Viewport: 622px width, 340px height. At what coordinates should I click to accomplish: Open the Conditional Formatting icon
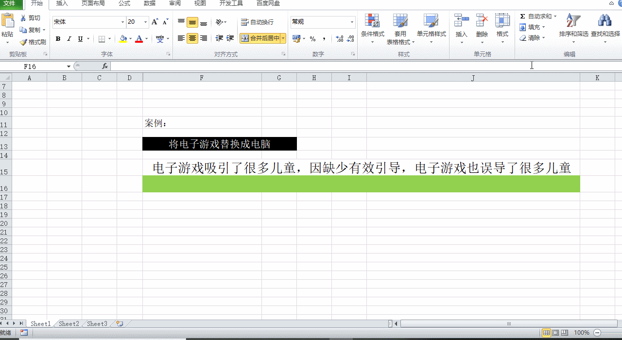pyautogui.click(x=372, y=21)
